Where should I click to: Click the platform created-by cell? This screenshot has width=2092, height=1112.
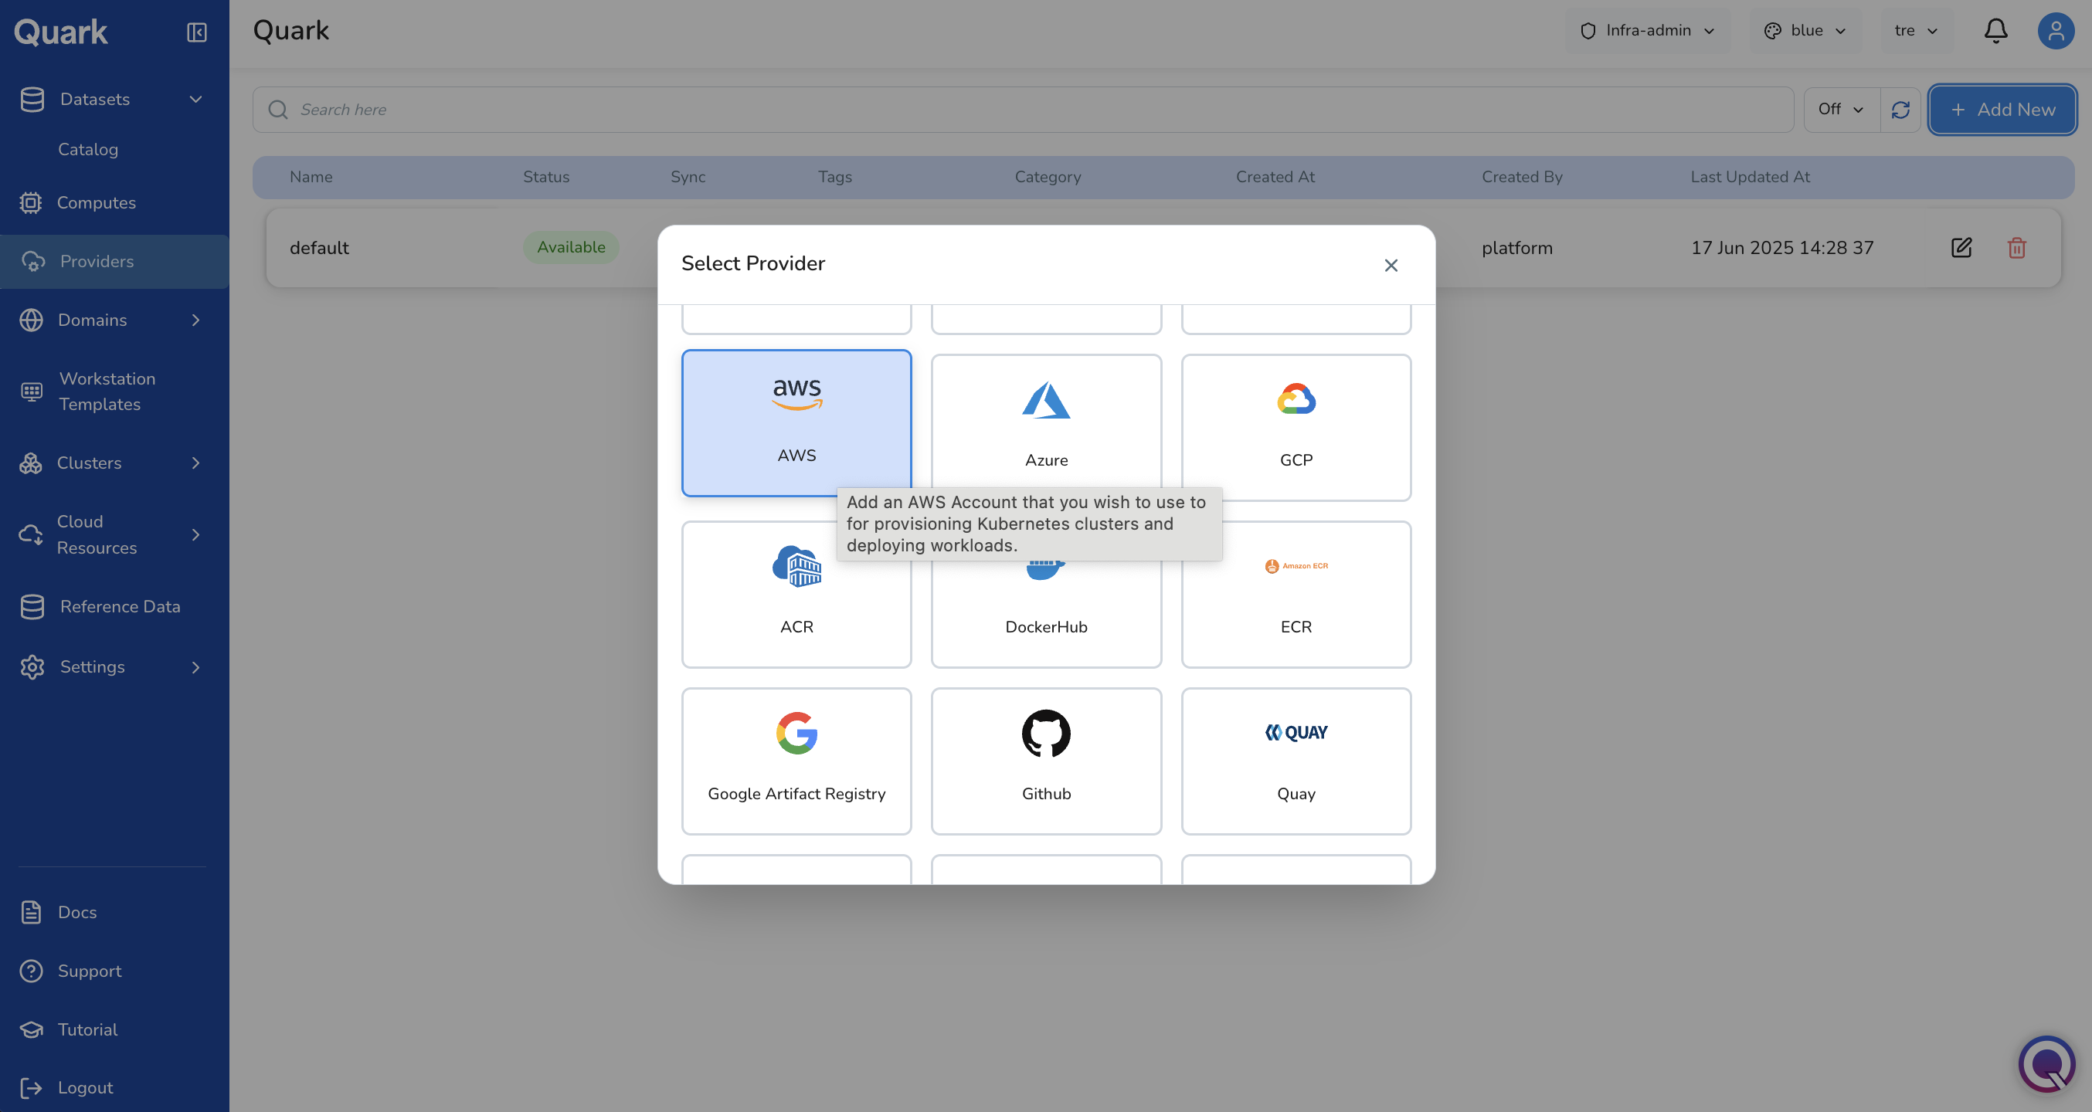pos(1517,248)
